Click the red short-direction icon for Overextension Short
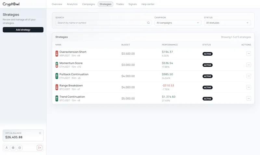 point(57,54)
